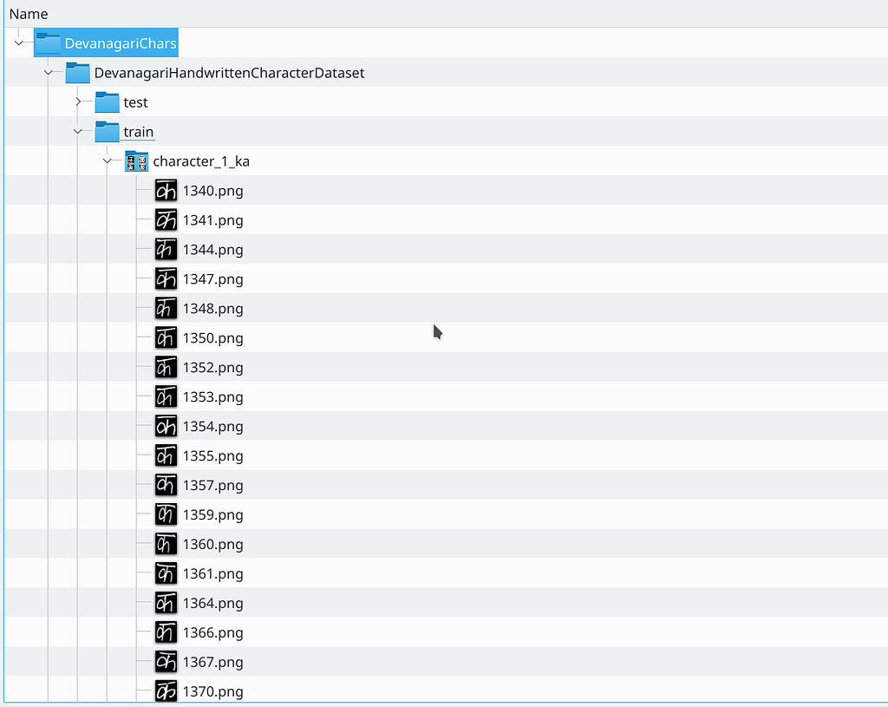Open the underlined train folder link
The width and height of the screenshot is (888, 707).
(x=140, y=131)
